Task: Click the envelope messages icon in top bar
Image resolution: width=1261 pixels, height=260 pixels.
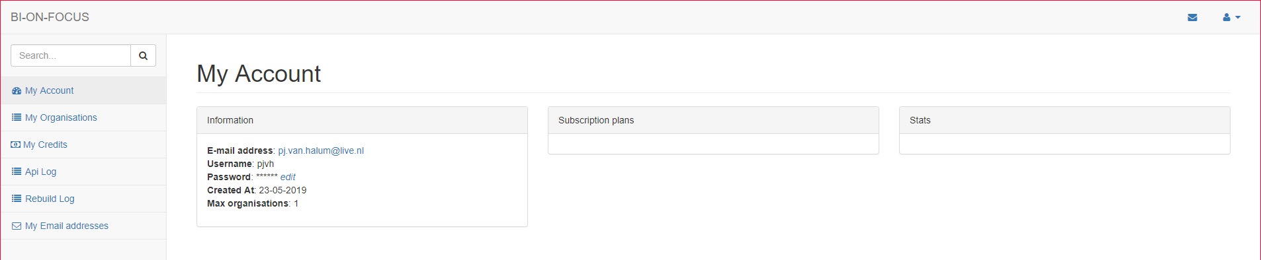Action: tap(1192, 17)
